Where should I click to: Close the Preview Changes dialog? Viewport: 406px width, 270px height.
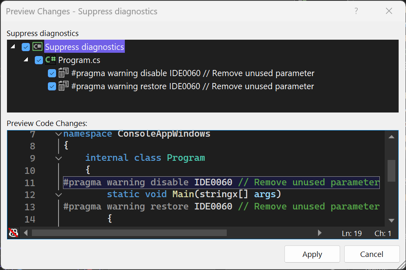(x=389, y=11)
